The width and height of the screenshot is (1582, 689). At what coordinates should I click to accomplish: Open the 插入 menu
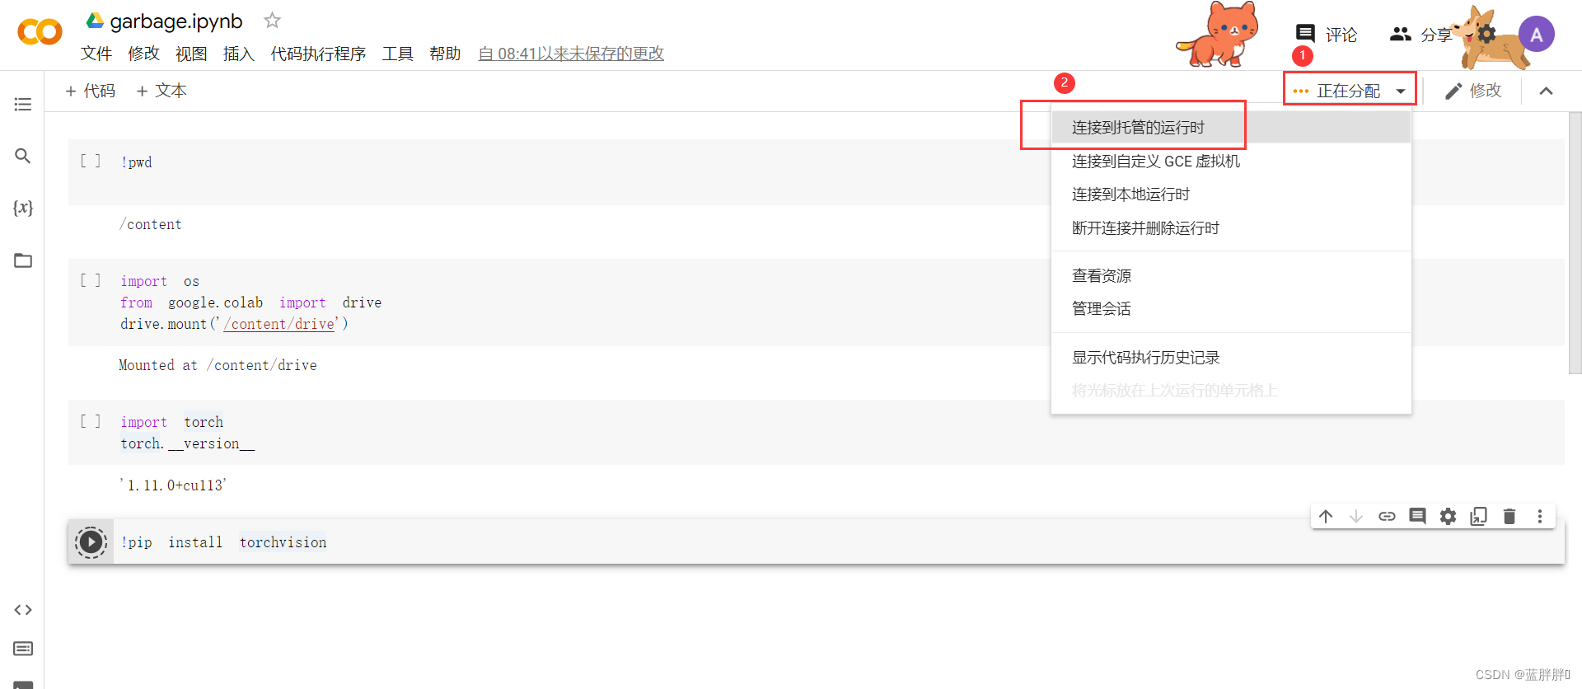point(239,54)
